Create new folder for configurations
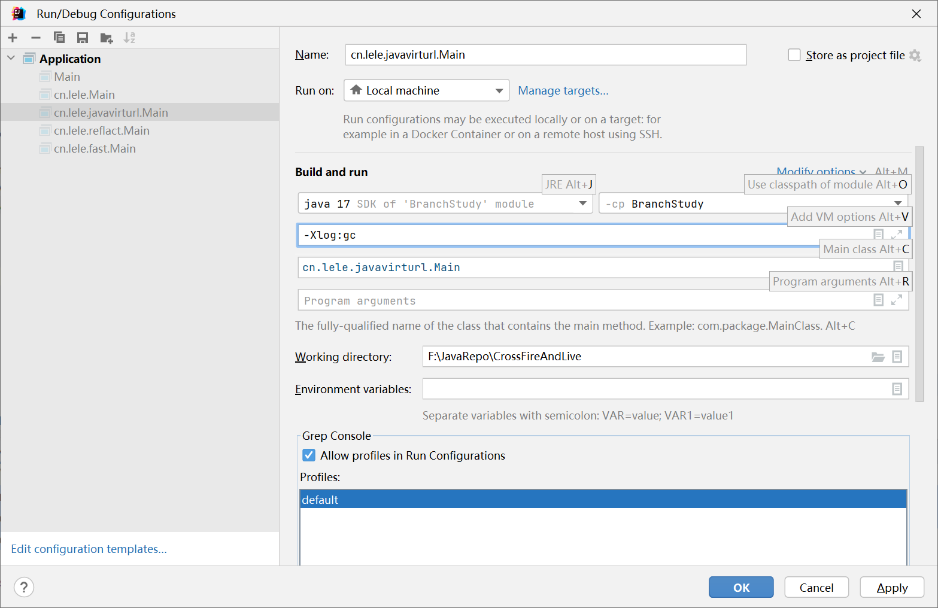The image size is (938, 608). 107,38
